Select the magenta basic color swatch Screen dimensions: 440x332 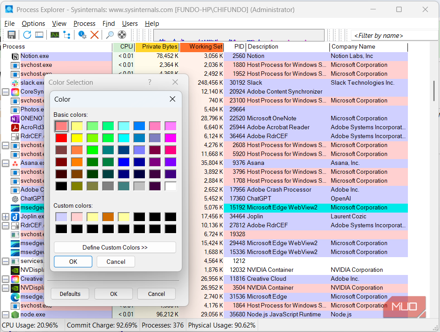(171, 138)
